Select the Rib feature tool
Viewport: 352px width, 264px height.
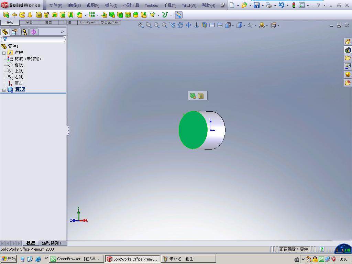pos(104,15)
